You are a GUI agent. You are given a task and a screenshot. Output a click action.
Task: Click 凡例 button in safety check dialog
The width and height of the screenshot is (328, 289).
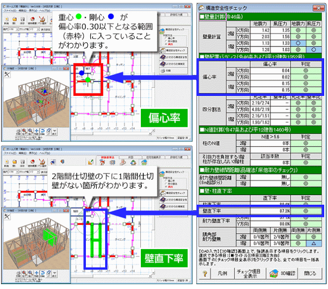click(222, 273)
